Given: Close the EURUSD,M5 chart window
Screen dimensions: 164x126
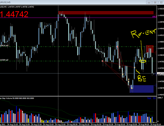Looking at the screenshot, I should click(x=161, y=2).
